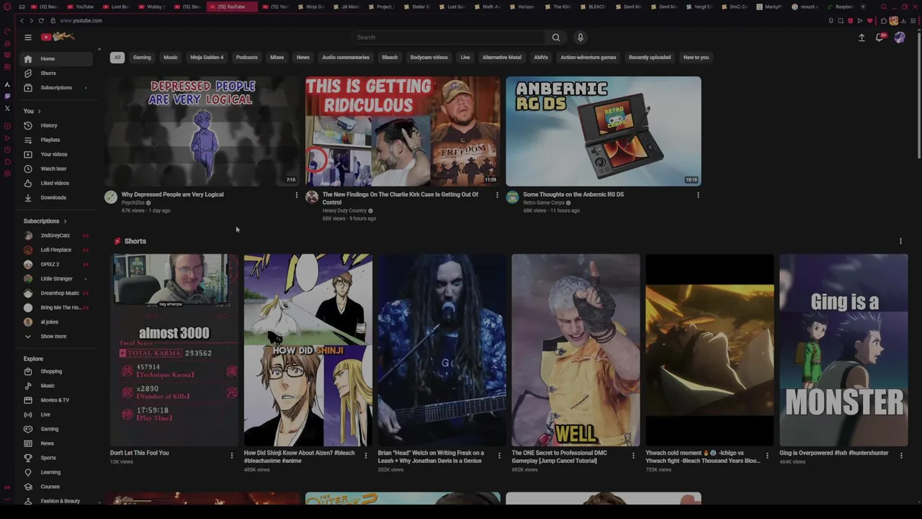Open Movies & TV under Explore
The height and width of the screenshot is (519, 922).
click(x=56, y=401)
